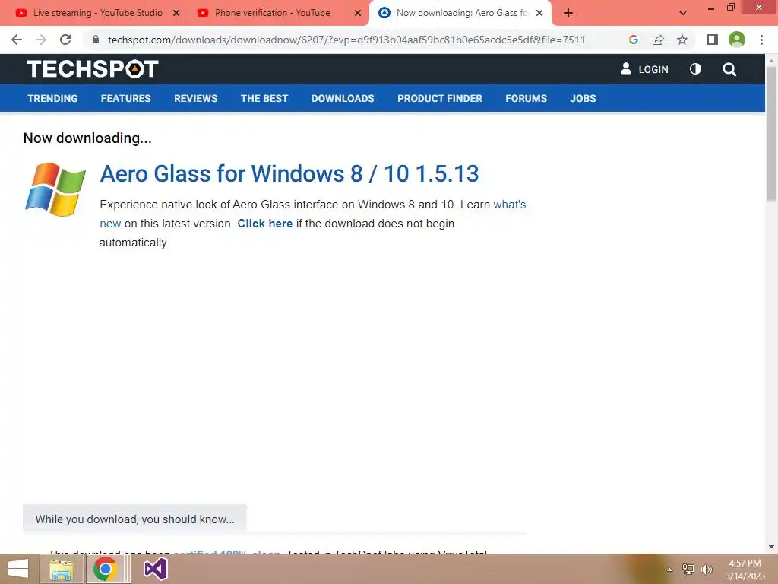This screenshot has height=584, width=778.
Task: Open the TechSpot search
Action: point(729,69)
